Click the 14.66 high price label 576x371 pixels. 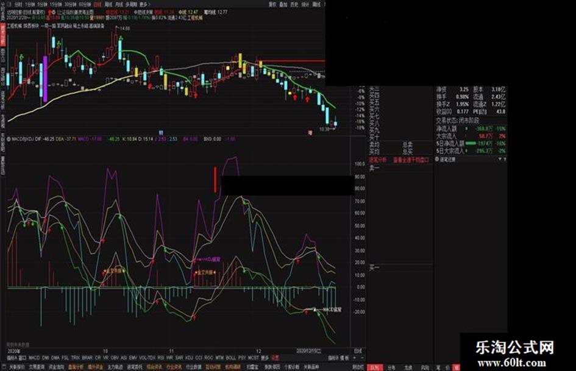click(124, 28)
